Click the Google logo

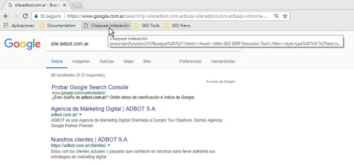click(x=22, y=44)
